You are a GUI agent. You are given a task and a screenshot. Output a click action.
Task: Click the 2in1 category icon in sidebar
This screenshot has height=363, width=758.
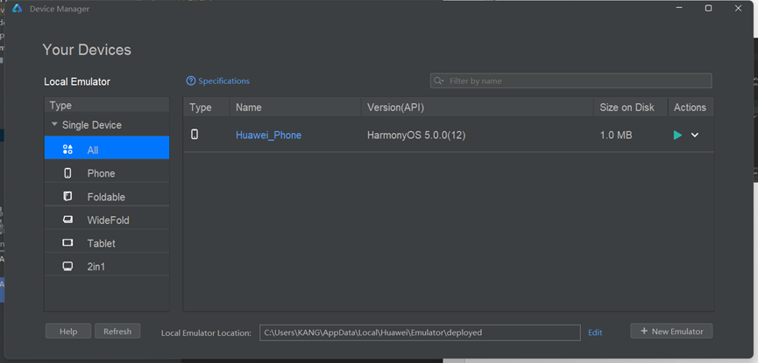(x=67, y=266)
